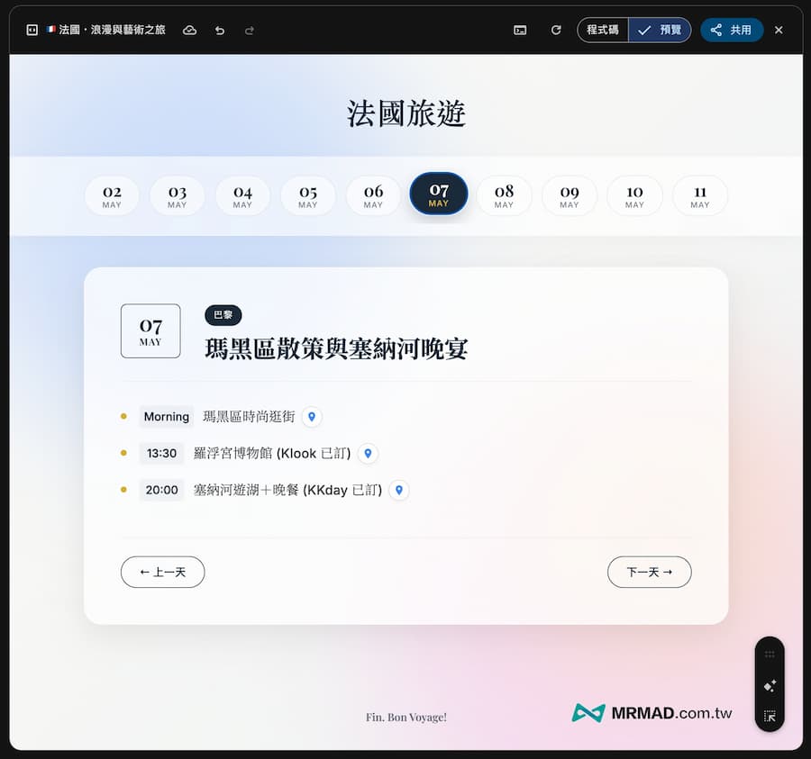
Task: Select the 08 MAY date tab
Action: pos(504,194)
